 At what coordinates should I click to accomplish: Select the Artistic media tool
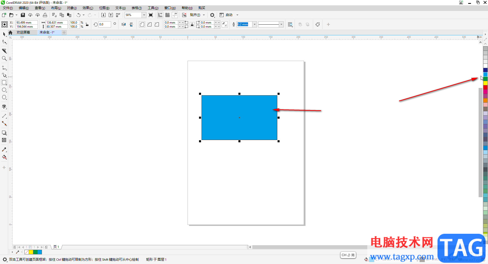tap(4, 75)
